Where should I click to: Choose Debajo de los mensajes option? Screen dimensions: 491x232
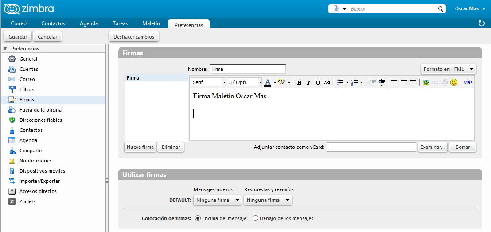[255, 218]
